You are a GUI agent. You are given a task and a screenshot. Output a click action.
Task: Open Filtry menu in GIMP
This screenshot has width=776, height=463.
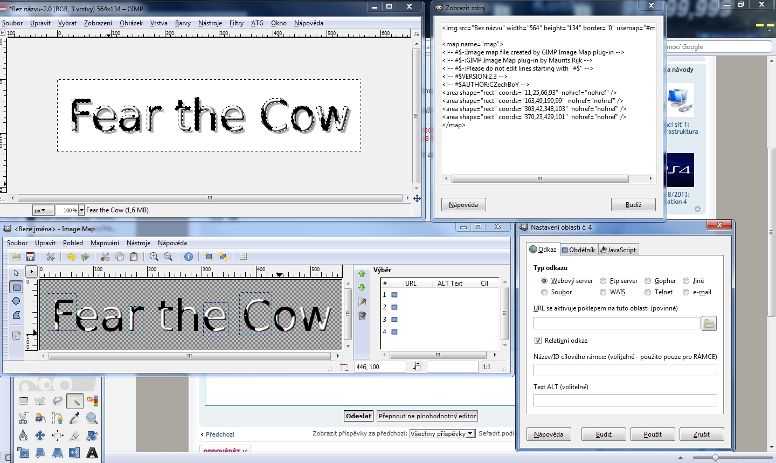pyautogui.click(x=237, y=23)
